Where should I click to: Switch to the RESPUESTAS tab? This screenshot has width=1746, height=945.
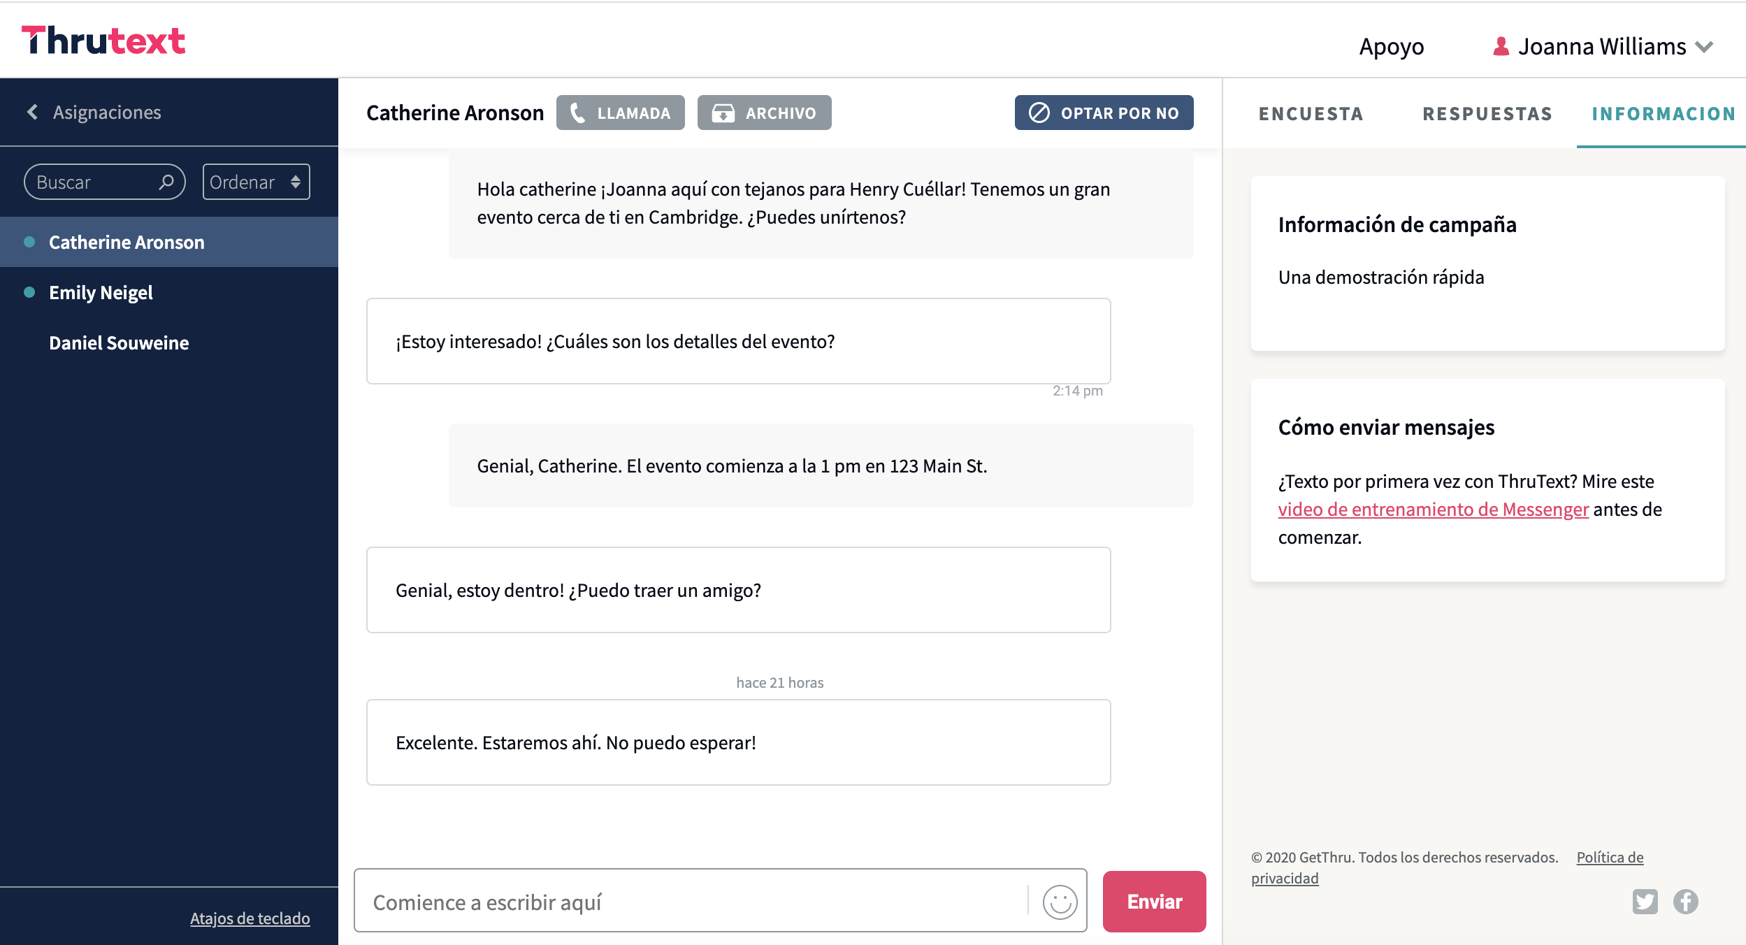[1487, 114]
